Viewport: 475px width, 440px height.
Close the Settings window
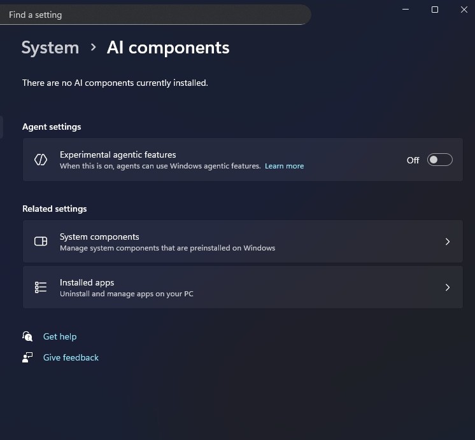464,10
